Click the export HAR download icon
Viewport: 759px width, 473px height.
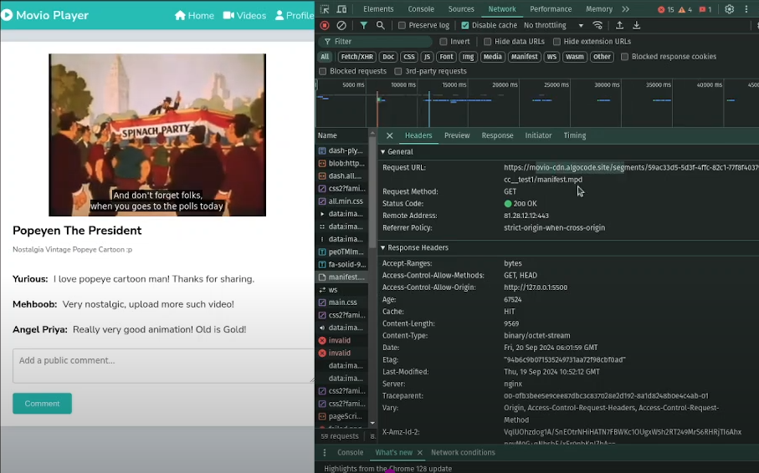pos(637,26)
